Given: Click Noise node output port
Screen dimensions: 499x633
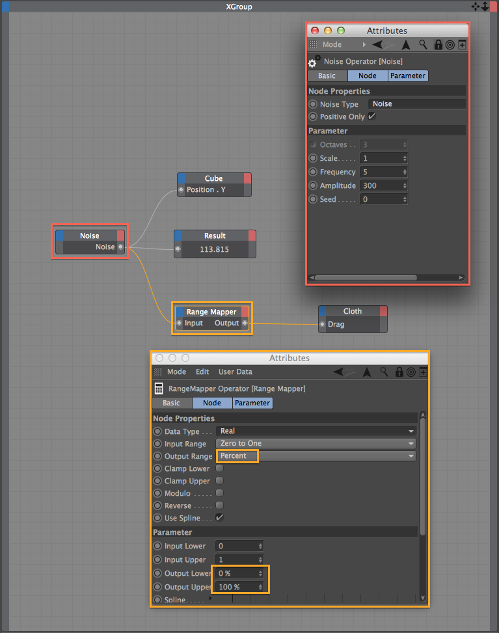Looking at the screenshot, I should tap(120, 247).
